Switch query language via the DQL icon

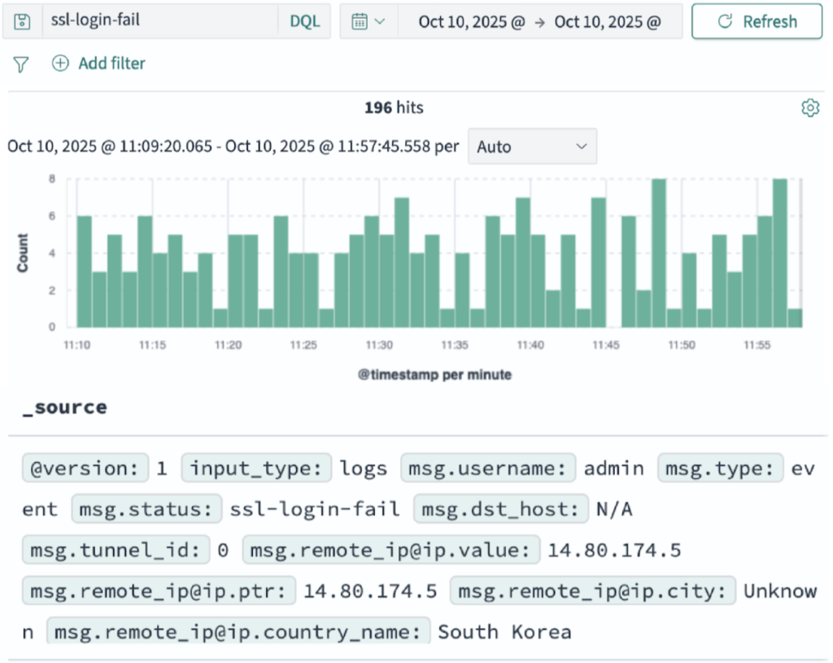[x=304, y=21]
